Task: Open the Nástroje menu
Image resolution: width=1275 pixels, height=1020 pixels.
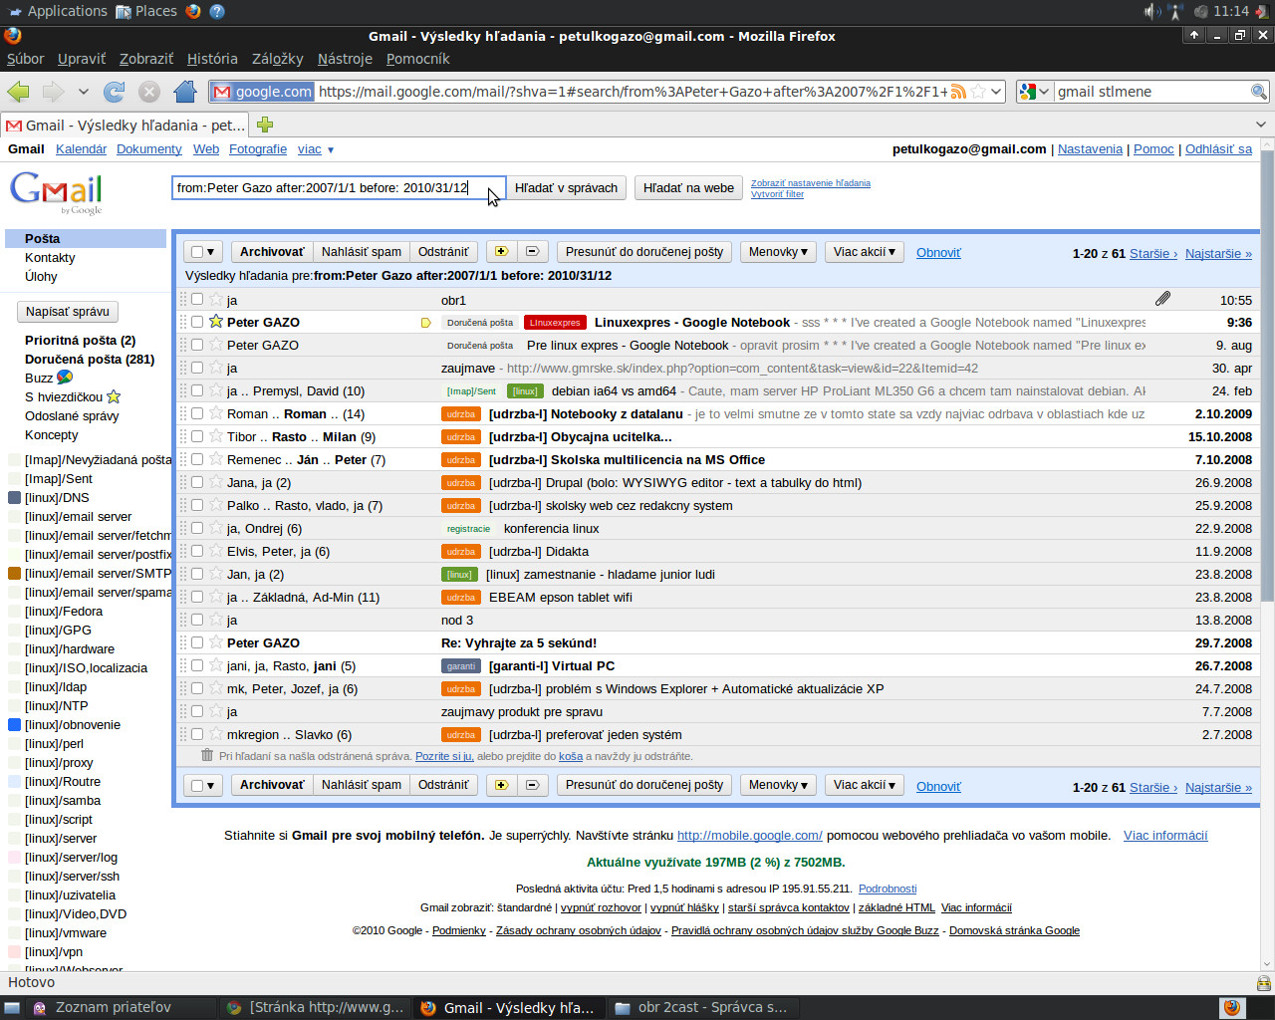Action: (345, 59)
